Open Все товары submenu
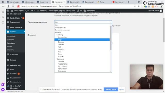Screen dimensions: 165x93 (x=11, y=36)
